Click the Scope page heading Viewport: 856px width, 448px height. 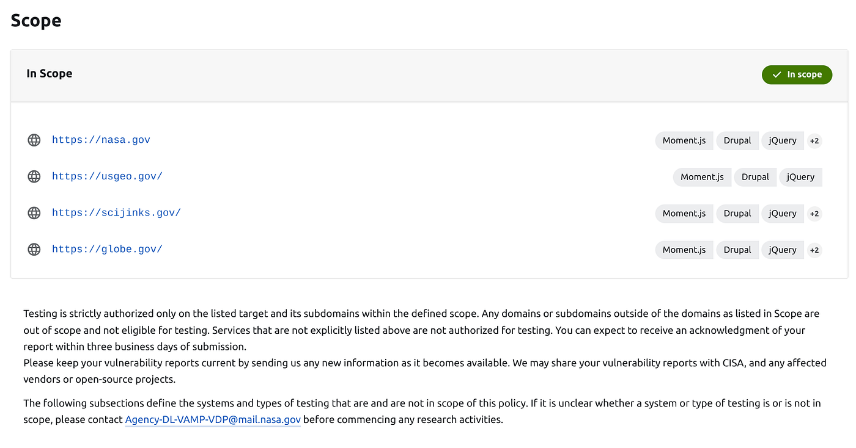[36, 21]
